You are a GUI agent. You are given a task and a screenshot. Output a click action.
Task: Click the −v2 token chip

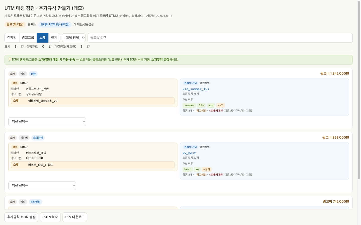click(x=220, y=105)
